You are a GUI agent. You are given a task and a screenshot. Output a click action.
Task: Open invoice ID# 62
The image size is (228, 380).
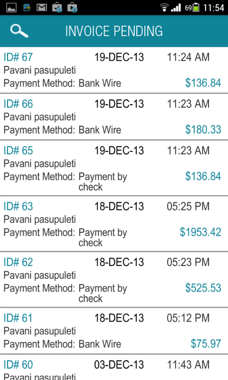[x=114, y=279]
